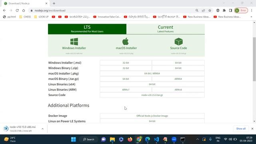Open the terminal window from the taskbar
The image size is (256, 144).
[x=183, y=139]
